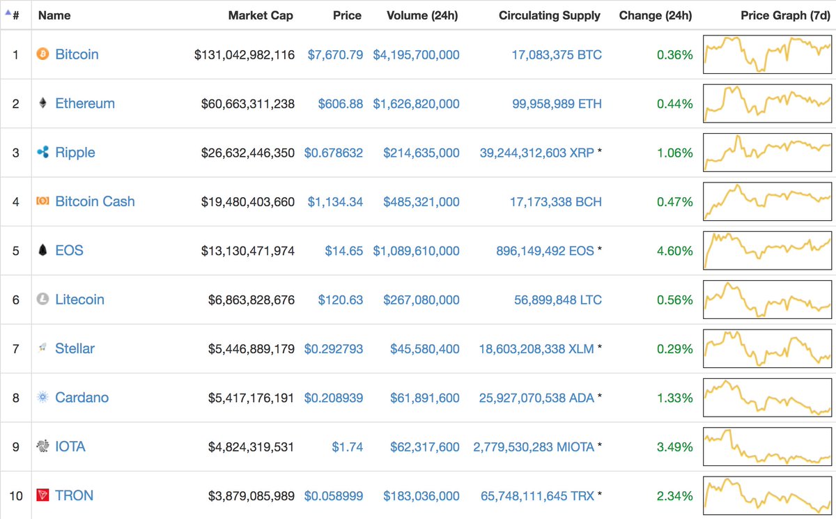836x519 pixels.
Task: Click Ethereum price $606.88
Action: [341, 104]
